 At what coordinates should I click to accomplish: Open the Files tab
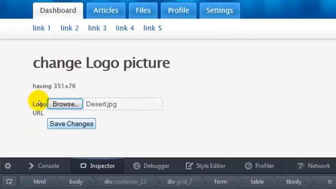pyautogui.click(x=143, y=10)
